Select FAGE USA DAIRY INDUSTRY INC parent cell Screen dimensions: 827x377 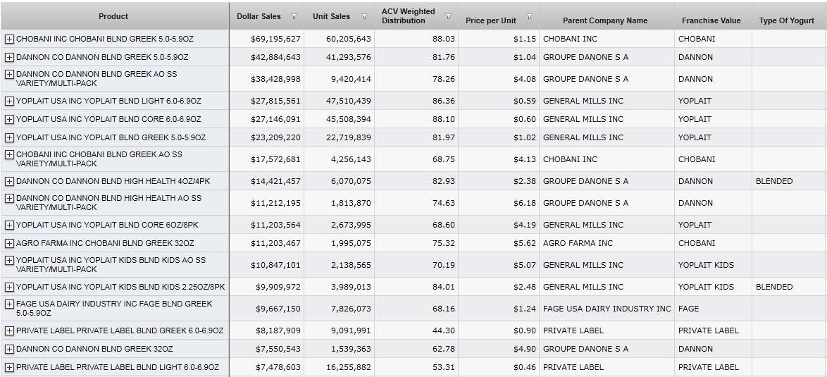click(x=607, y=309)
